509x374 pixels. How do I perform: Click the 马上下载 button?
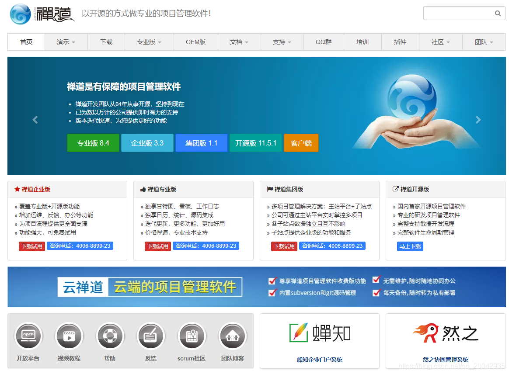coord(410,246)
